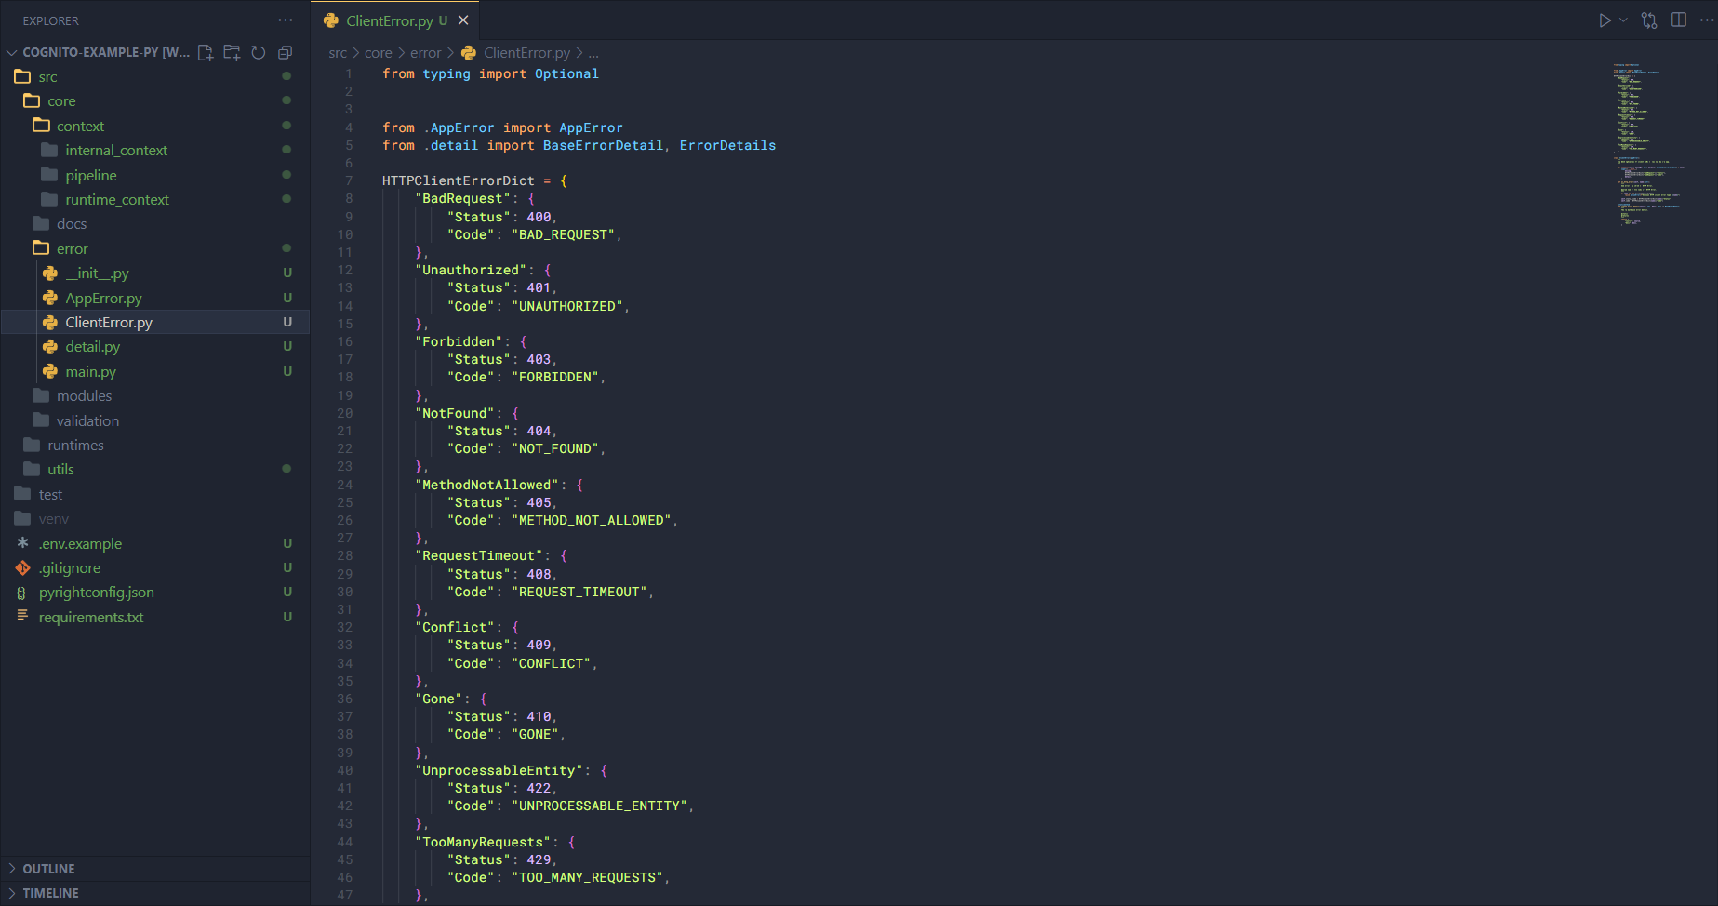Expand the Timeline section
This screenshot has width=1718, height=906.
(x=50, y=893)
